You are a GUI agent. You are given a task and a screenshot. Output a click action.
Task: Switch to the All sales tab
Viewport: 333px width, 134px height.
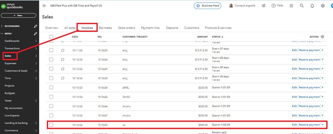[x=70, y=28]
